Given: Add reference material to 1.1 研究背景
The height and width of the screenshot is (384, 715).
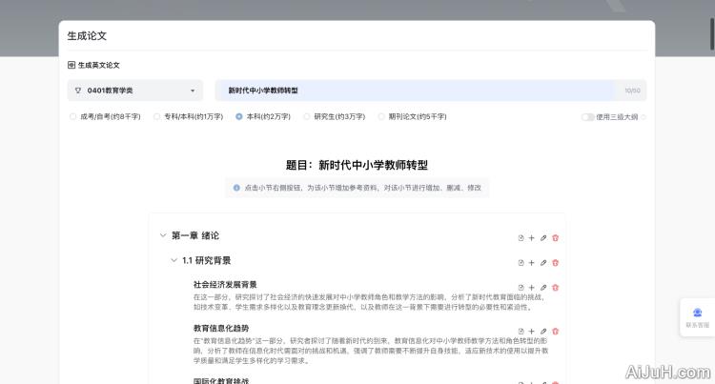Looking at the screenshot, I should point(521,263).
